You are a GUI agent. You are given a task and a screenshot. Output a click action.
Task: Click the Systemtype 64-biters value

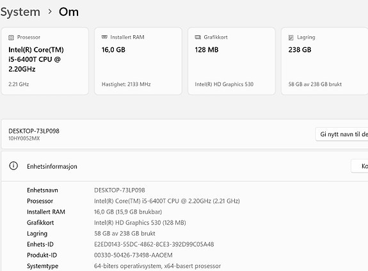pos(157,266)
